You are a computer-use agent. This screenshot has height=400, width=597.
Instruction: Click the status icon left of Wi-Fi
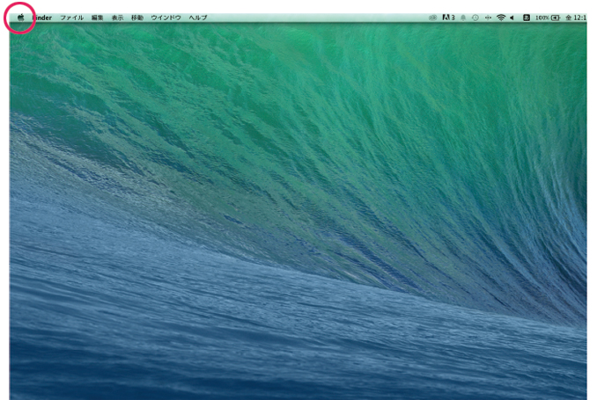tap(488, 18)
